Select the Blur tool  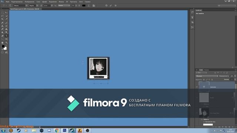pyautogui.click(x=2, y=33)
